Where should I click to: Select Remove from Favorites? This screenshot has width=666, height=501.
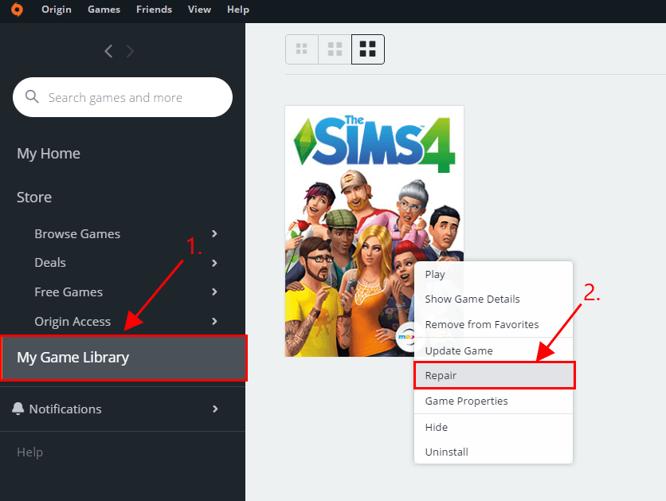(493, 324)
